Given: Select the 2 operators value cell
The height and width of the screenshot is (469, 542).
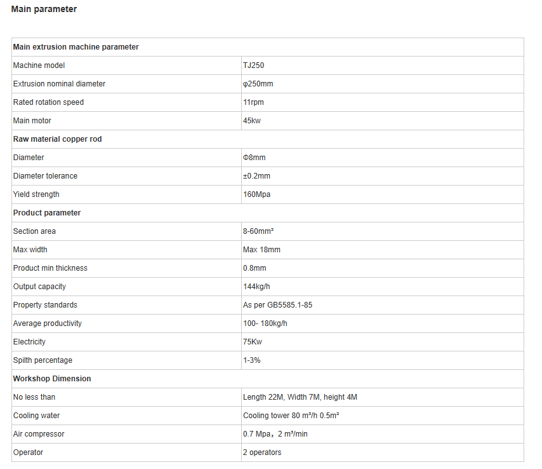Looking at the screenshot, I should click(x=382, y=452).
